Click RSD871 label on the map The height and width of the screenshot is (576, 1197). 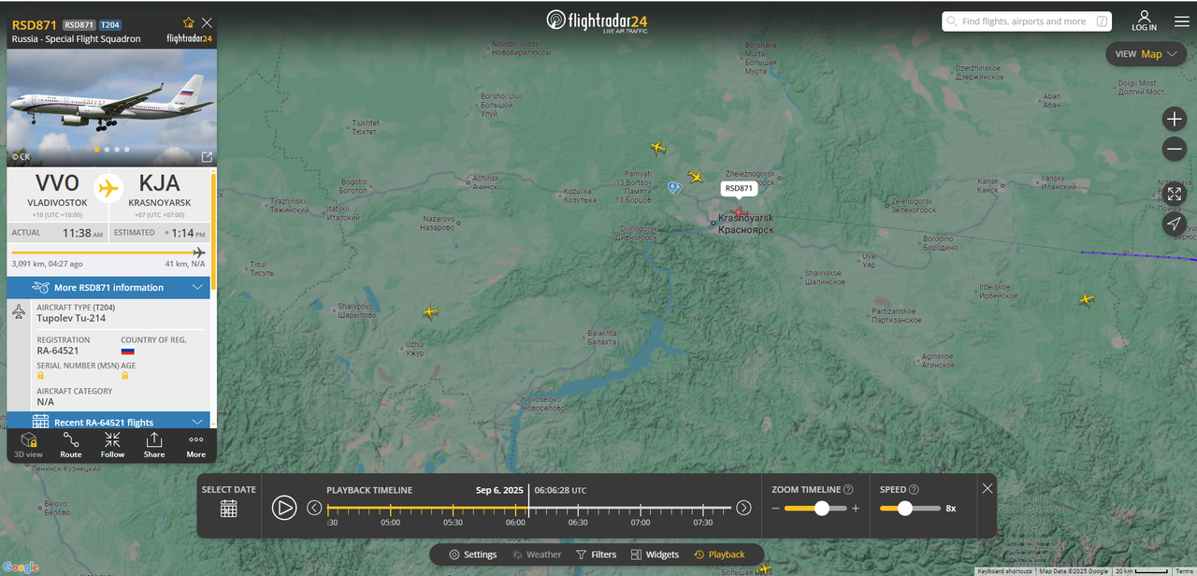(x=739, y=188)
